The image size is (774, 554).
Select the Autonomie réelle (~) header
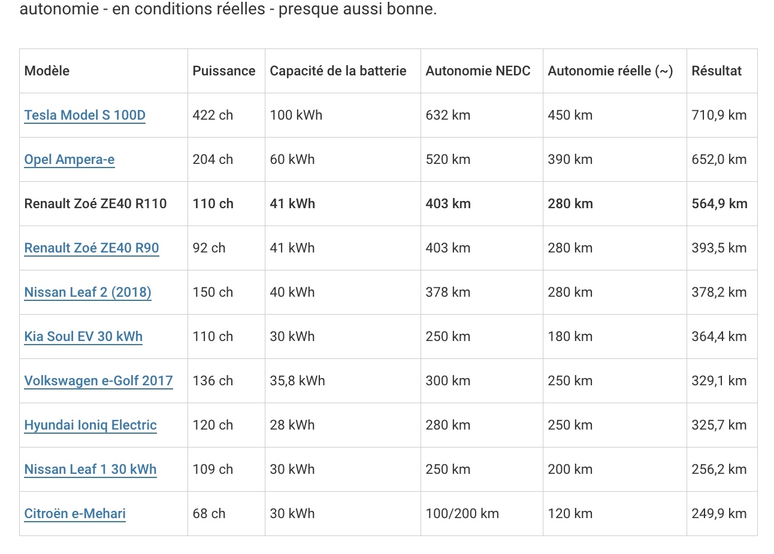pos(610,71)
